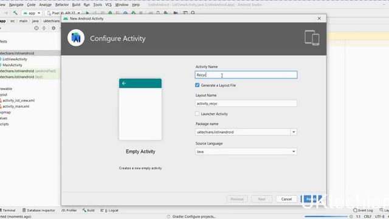Toggle the Generate a Layout File checkbox
The width and height of the screenshot is (389, 219).
point(197,85)
